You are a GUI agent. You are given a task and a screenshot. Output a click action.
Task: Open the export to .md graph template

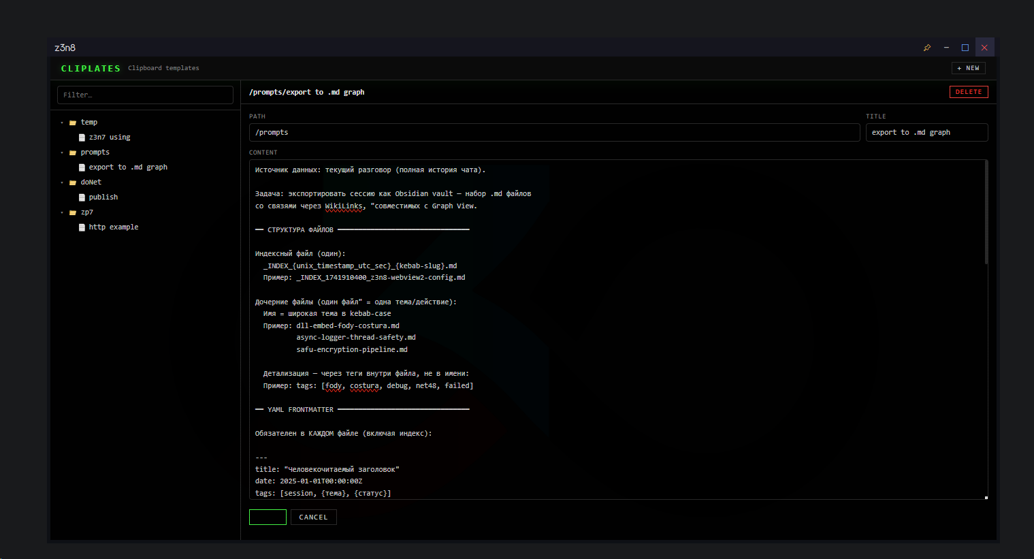click(x=127, y=167)
